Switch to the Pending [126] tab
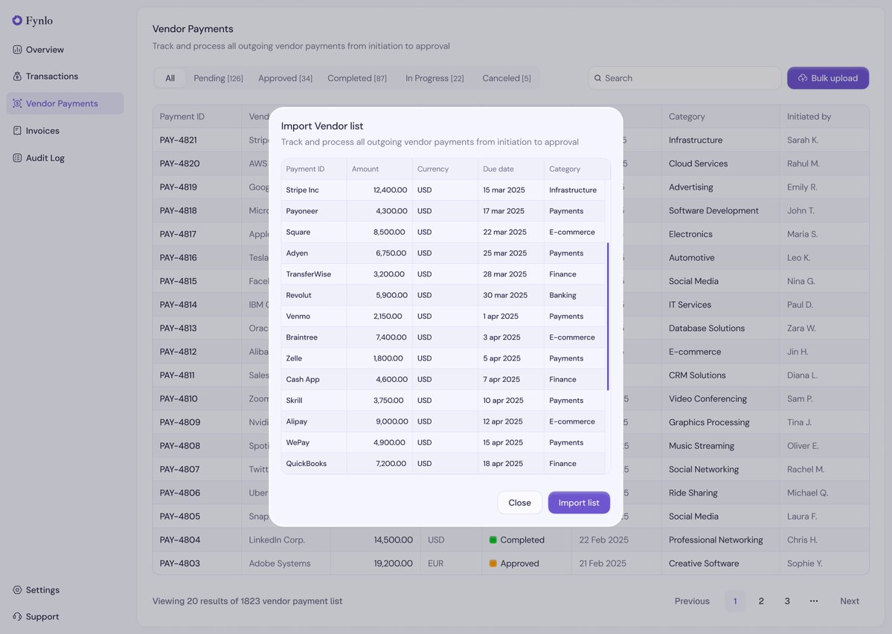The height and width of the screenshot is (634, 892). (219, 78)
